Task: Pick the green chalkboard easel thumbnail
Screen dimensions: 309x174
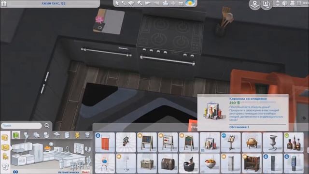Action: click(189, 143)
